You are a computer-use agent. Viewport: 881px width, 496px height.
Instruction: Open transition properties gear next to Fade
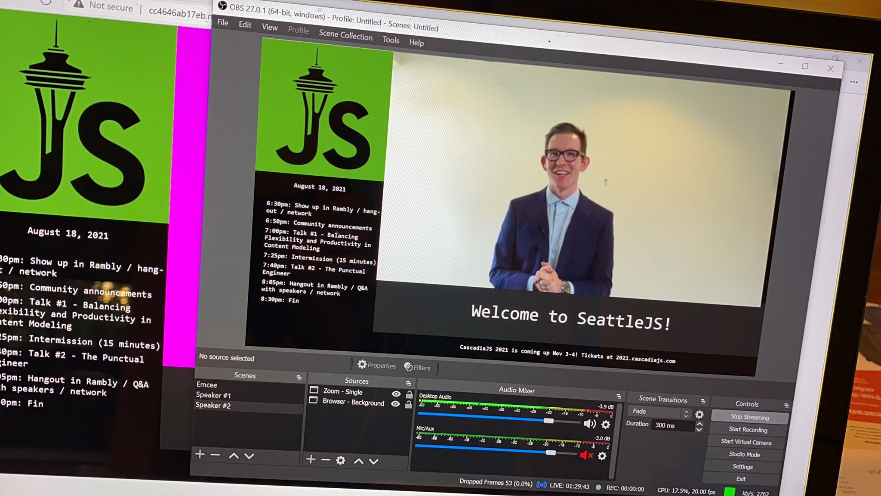pyautogui.click(x=699, y=415)
